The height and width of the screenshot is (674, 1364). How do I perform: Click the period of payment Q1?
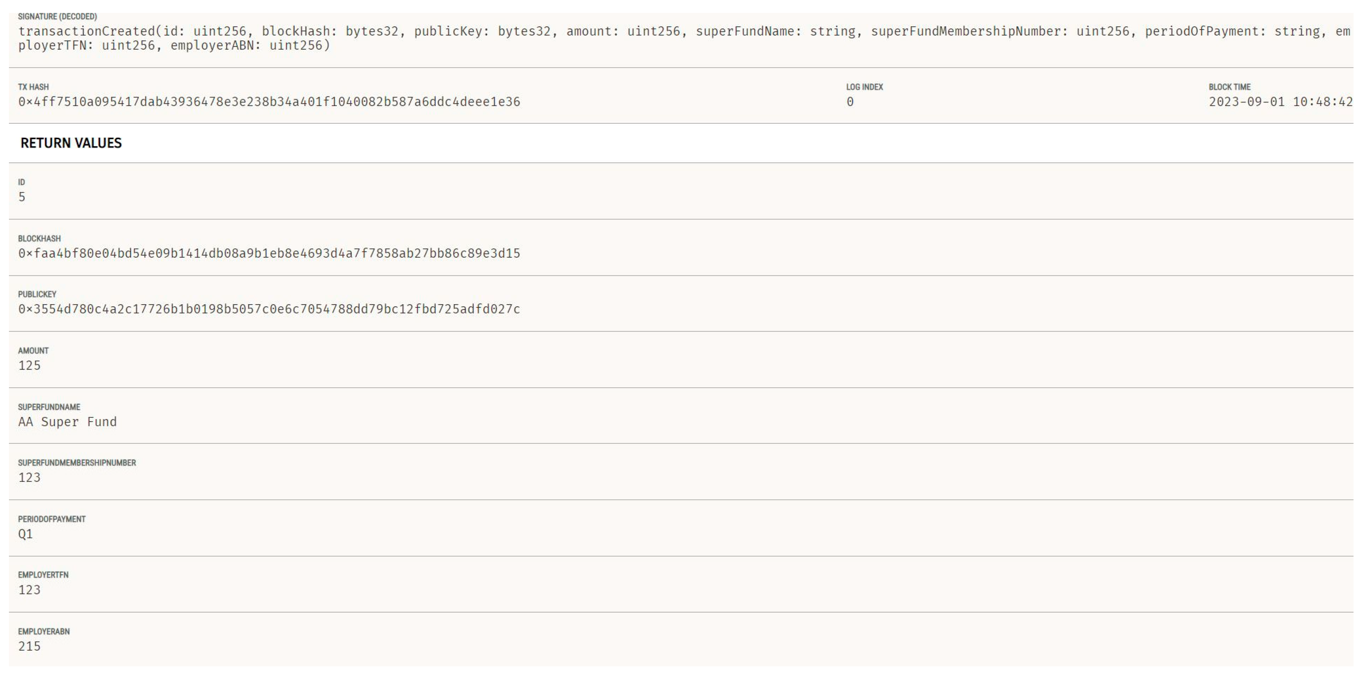[x=25, y=534]
